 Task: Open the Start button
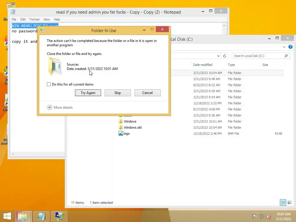pyautogui.click(x=7, y=216)
